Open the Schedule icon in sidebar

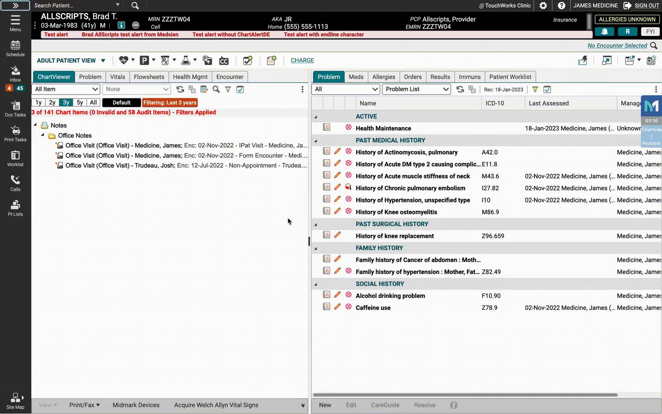click(x=15, y=49)
